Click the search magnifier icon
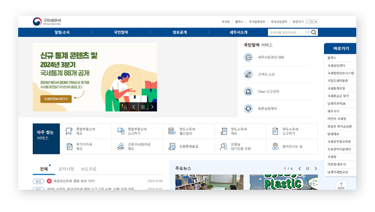The height and width of the screenshot is (212, 375). click(x=314, y=32)
